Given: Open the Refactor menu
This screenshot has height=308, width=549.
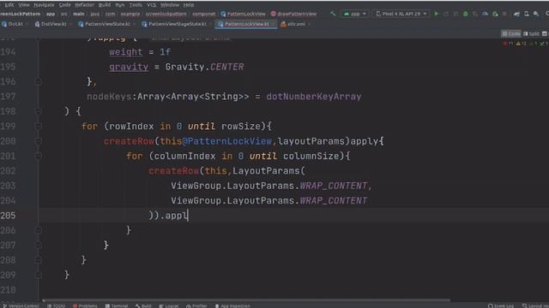Looking at the screenshot, I should click(84, 5).
